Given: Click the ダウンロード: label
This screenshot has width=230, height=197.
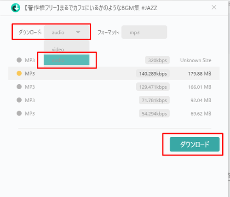Looking at the screenshot, I should click(30, 32).
